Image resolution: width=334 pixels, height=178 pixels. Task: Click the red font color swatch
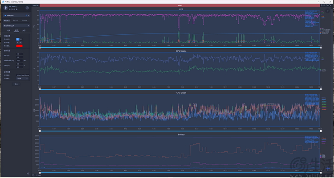[x=20, y=46]
